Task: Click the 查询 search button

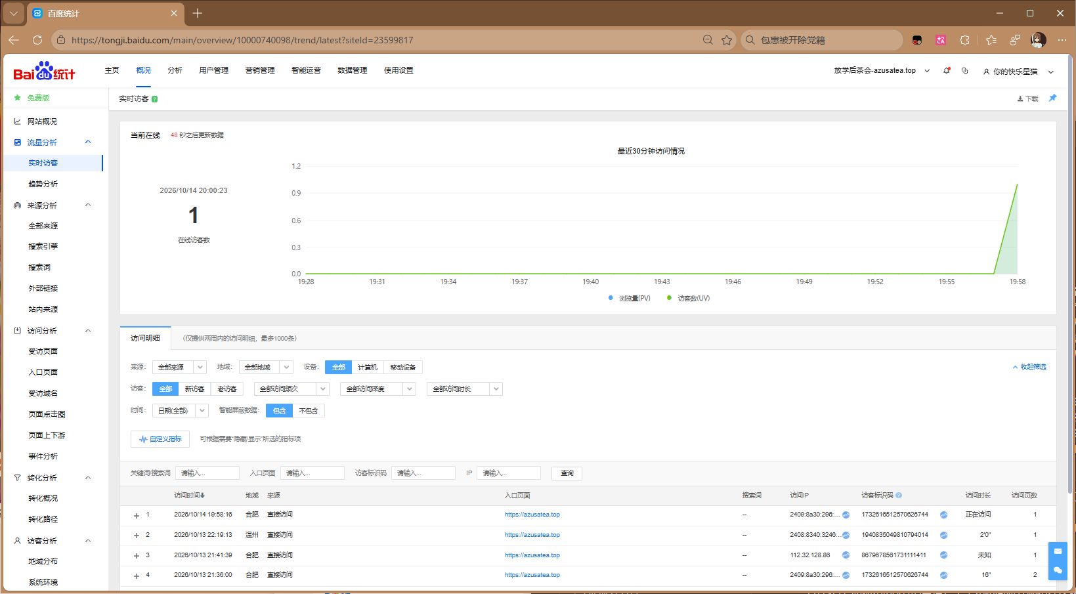Action: (x=567, y=473)
